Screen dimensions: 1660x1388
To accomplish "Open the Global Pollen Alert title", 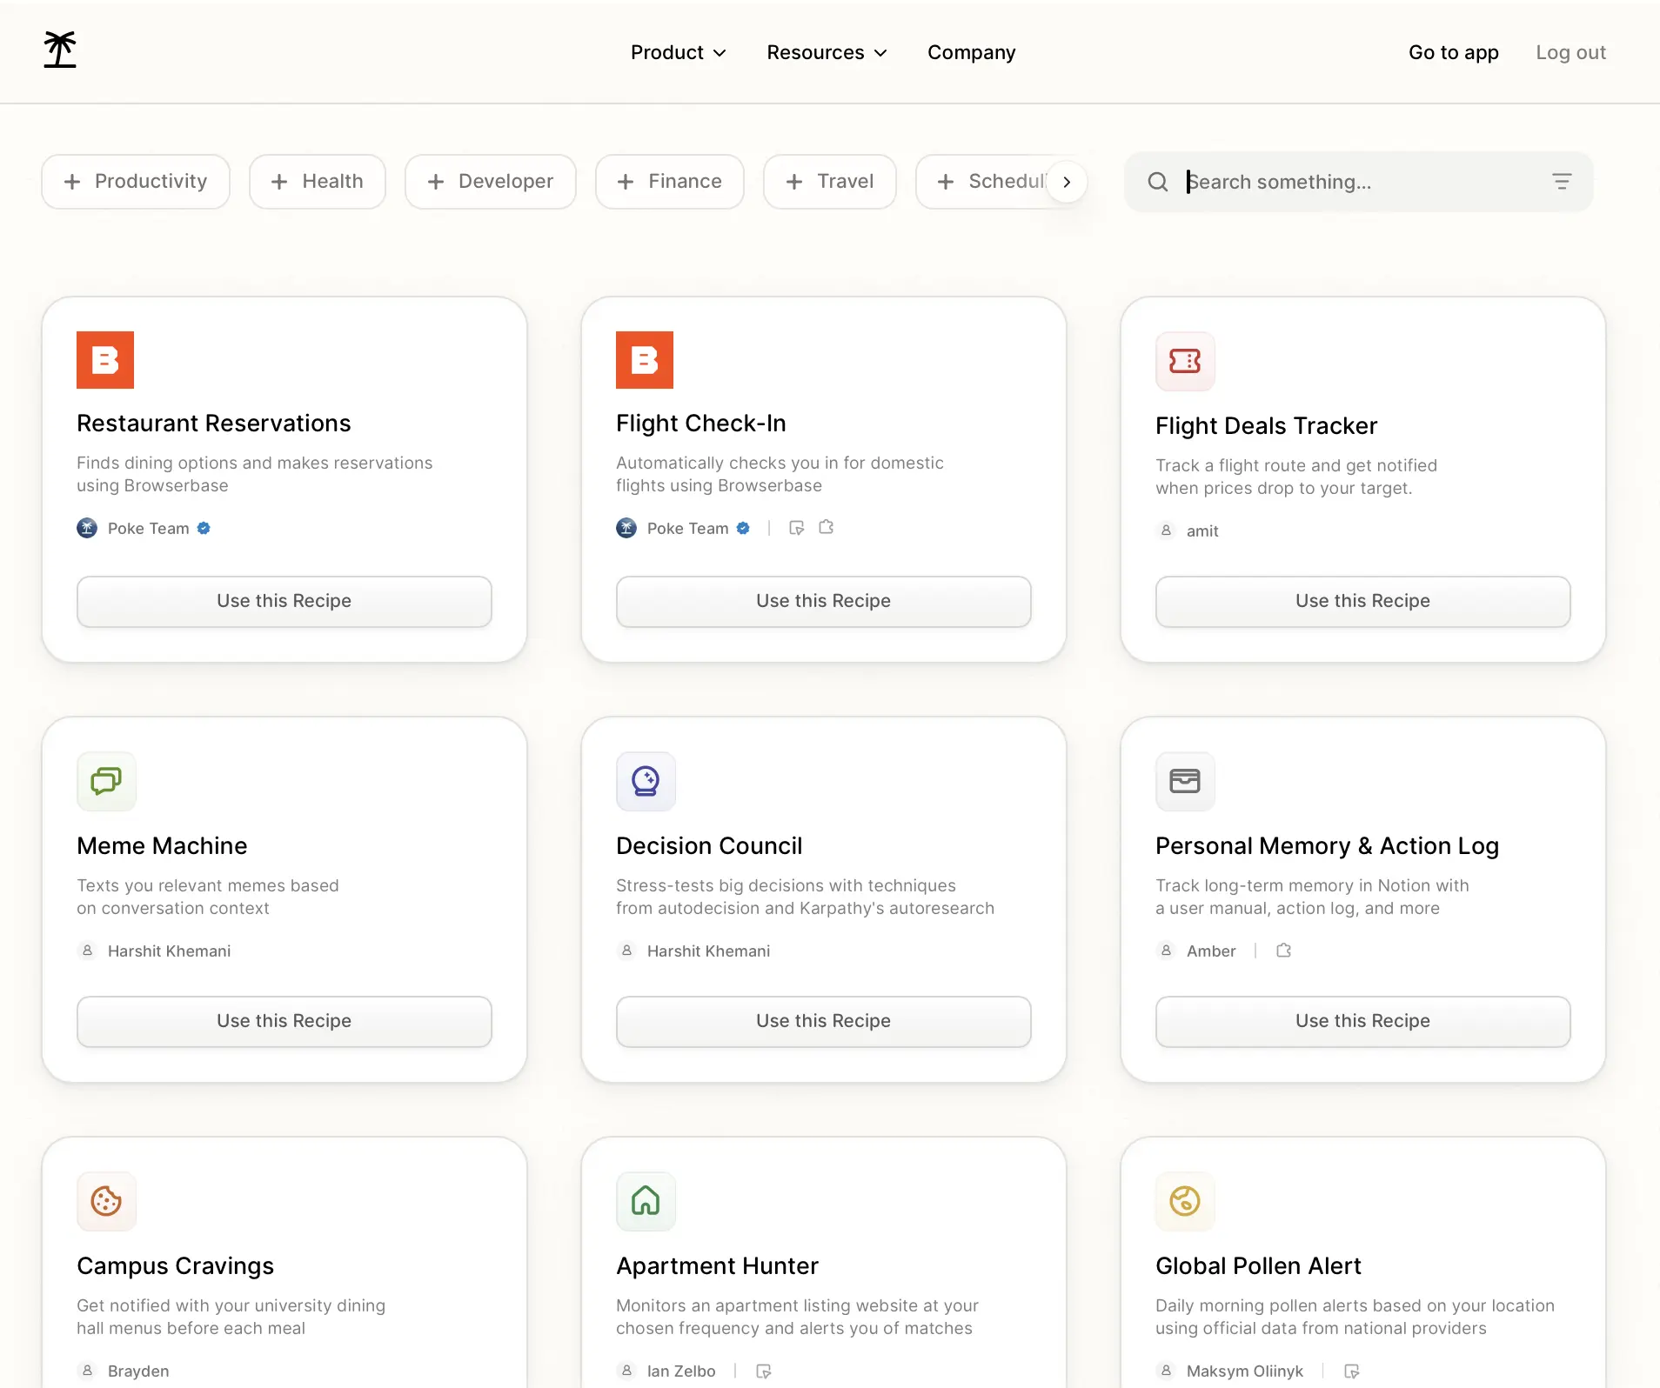I will coord(1259,1266).
